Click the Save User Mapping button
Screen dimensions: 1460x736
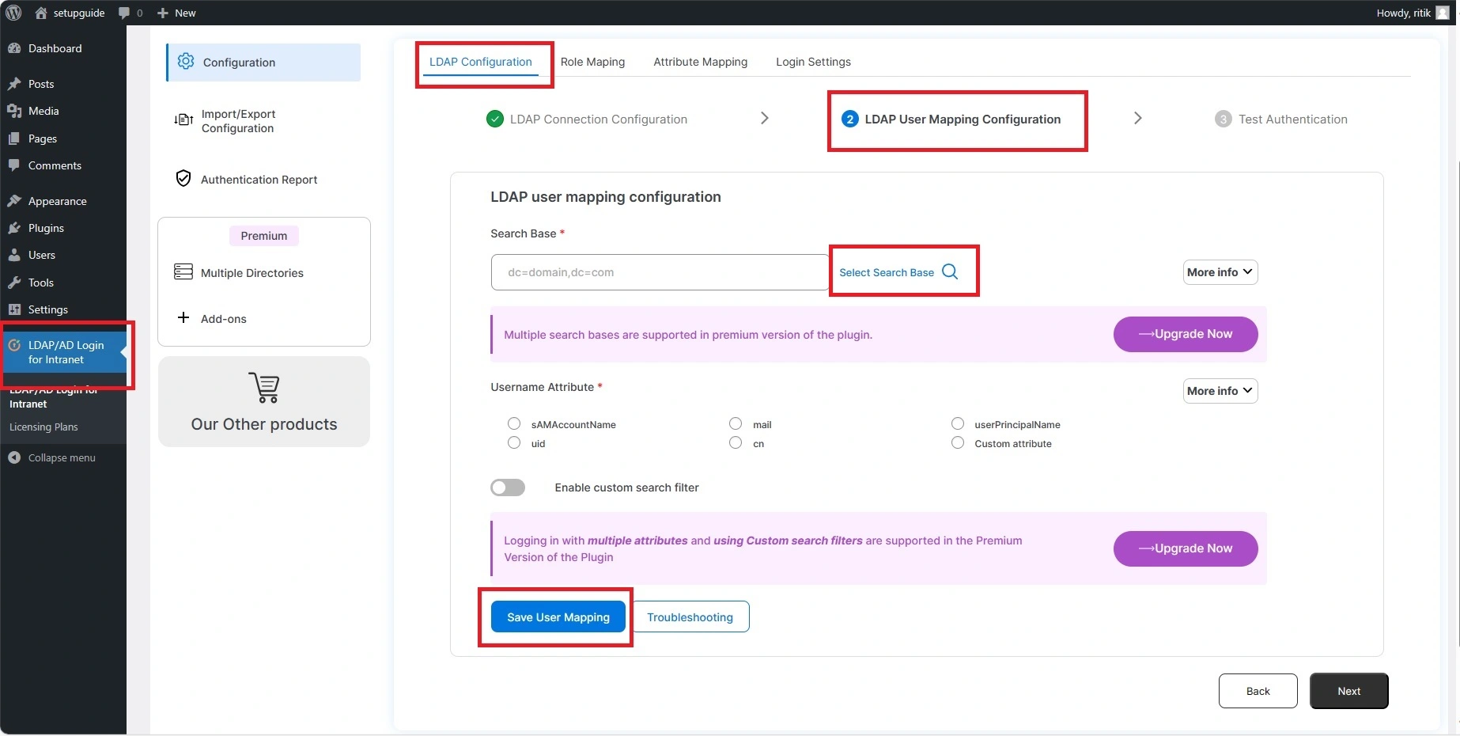pos(558,616)
